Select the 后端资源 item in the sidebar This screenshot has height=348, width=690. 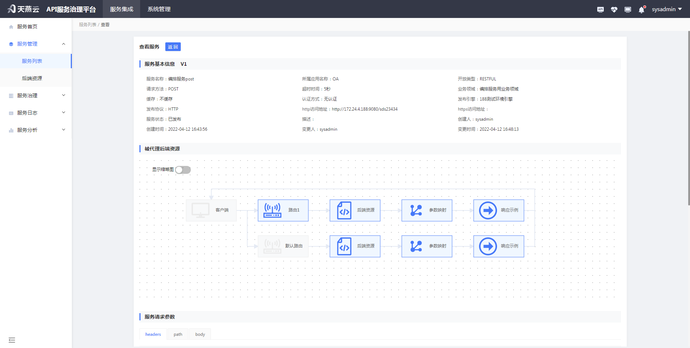coord(31,78)
